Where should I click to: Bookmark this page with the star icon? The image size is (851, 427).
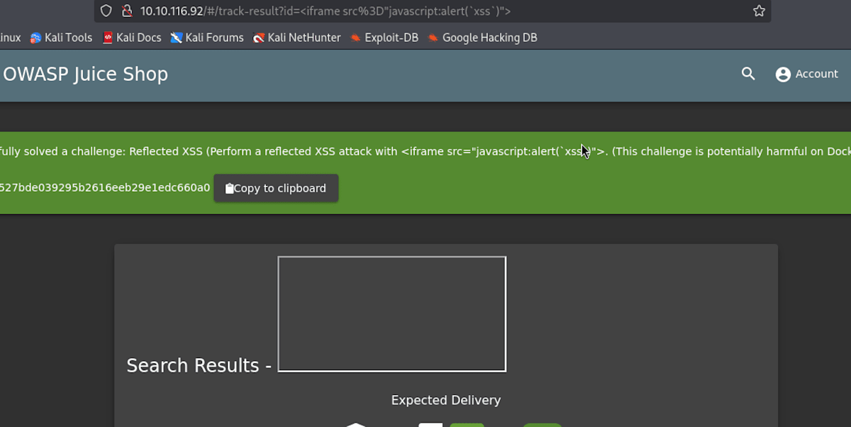point(759,11)
